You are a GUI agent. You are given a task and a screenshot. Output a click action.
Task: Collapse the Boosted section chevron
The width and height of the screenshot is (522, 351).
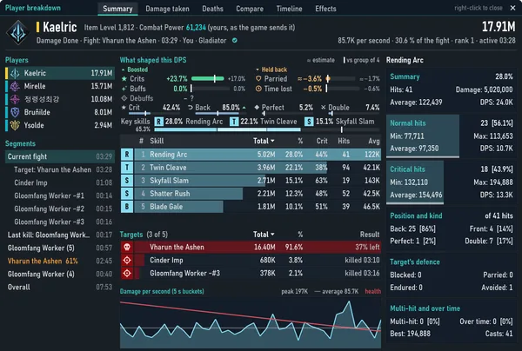tap(124, 70)
